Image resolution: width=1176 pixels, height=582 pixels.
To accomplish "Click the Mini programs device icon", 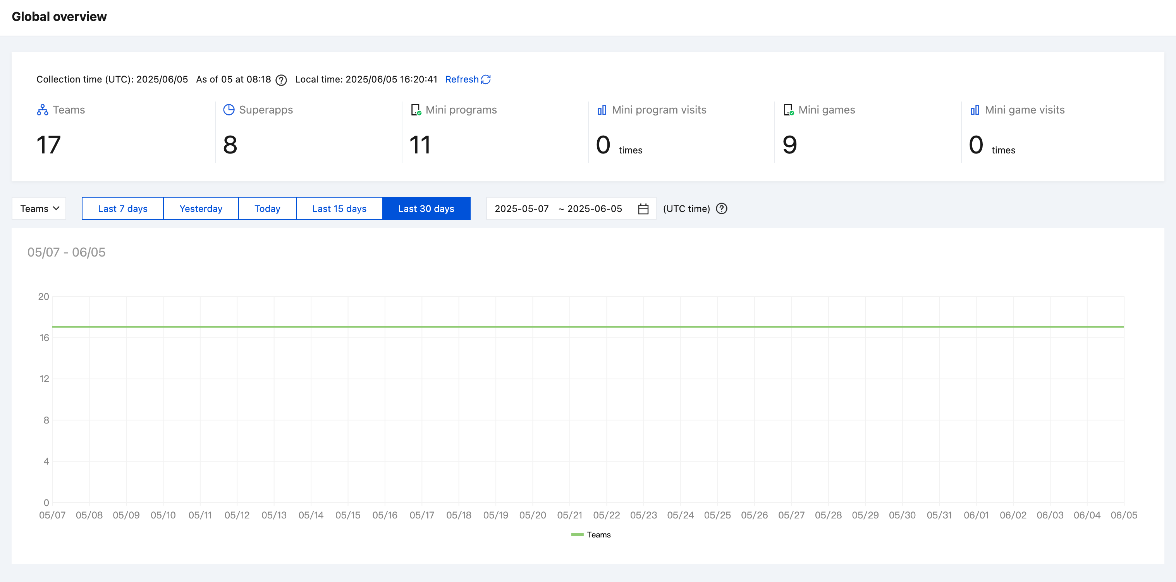I will pos(415,110).
